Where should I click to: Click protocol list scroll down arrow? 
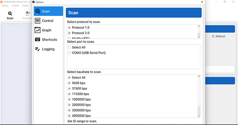click(199, 38)
